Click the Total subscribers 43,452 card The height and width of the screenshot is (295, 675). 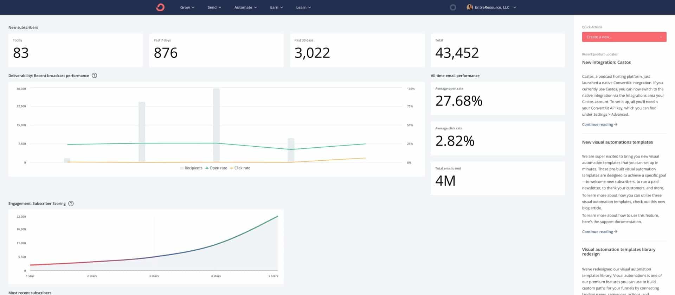click(497, 50)
